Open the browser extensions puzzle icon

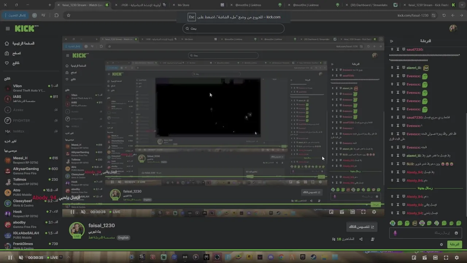click(x=56, y=15)
